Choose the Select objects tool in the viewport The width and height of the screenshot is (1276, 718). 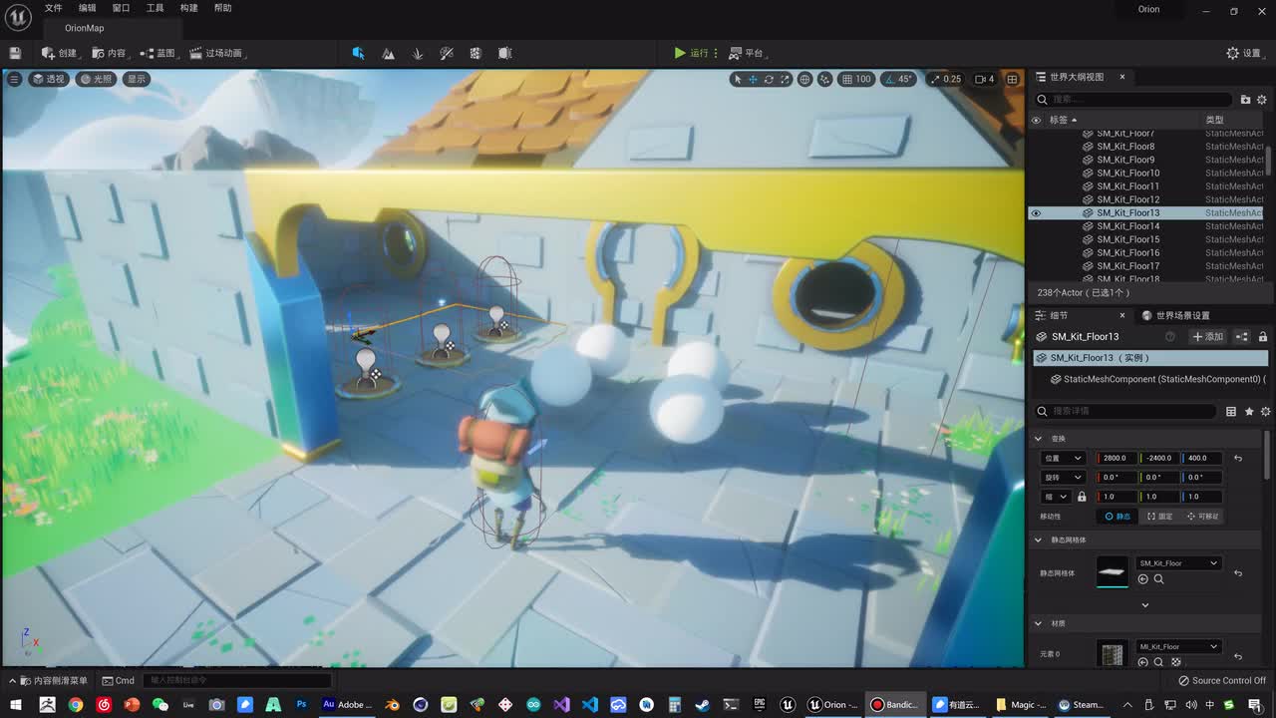click(737, 79)
